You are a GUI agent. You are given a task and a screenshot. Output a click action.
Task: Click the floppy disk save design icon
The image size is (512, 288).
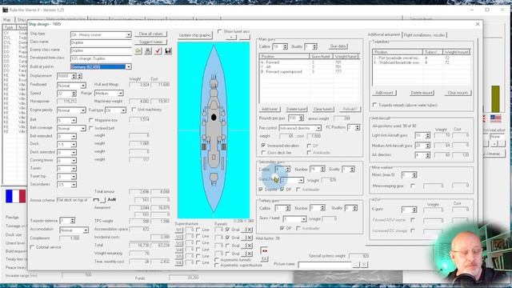point(168,51)
